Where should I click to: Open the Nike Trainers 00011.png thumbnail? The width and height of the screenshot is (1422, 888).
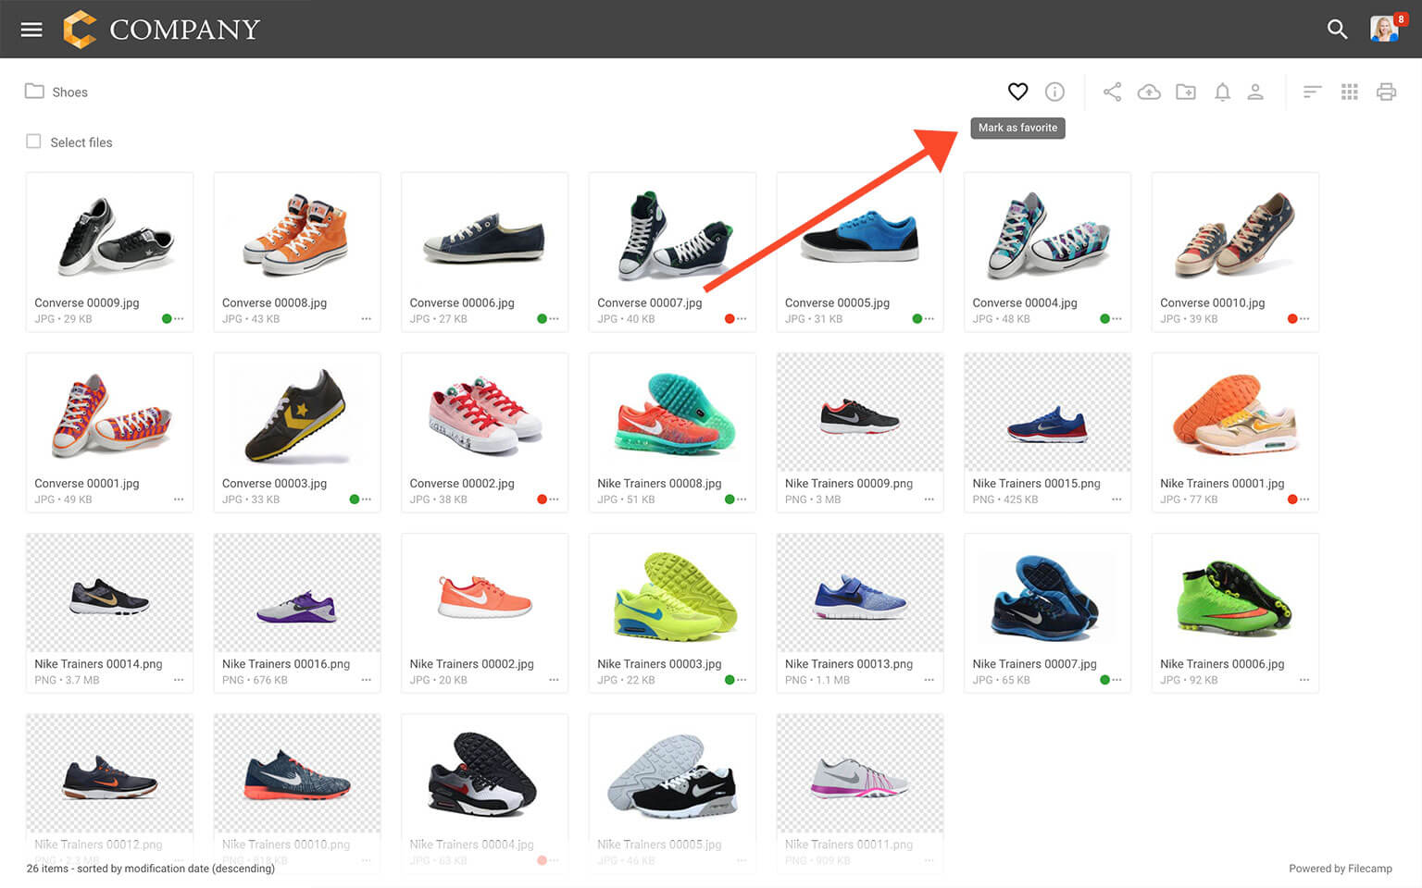click(x=860, y=773)
